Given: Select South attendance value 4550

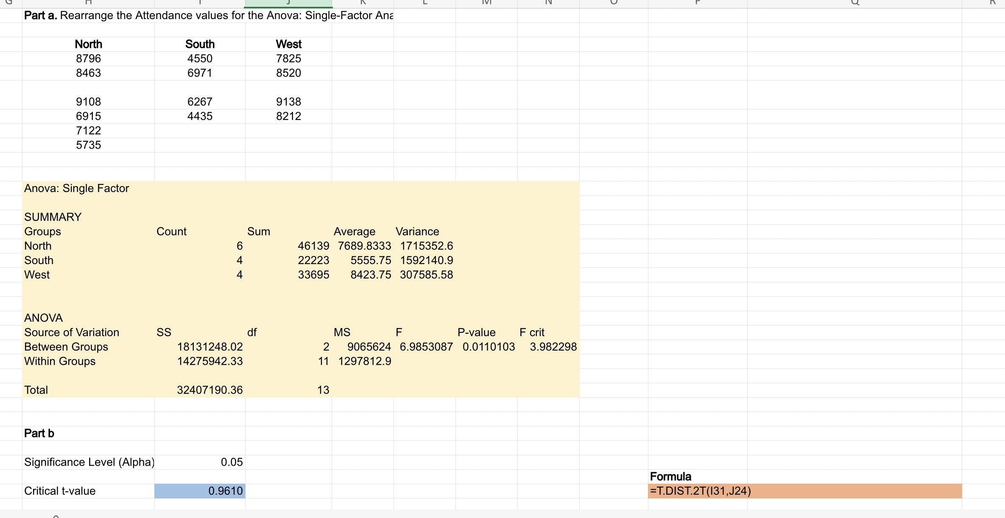Looking at the screenshot, I should click(200, 58).
